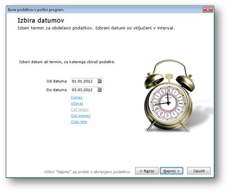Choose the Včeraj date shortcut link
228x191 pixels.
pos(77,103)
